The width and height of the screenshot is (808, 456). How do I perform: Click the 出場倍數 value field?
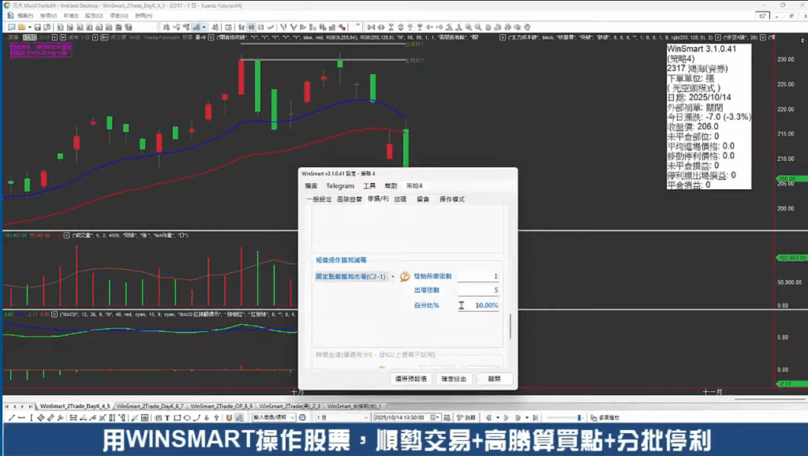click(479, 290)
